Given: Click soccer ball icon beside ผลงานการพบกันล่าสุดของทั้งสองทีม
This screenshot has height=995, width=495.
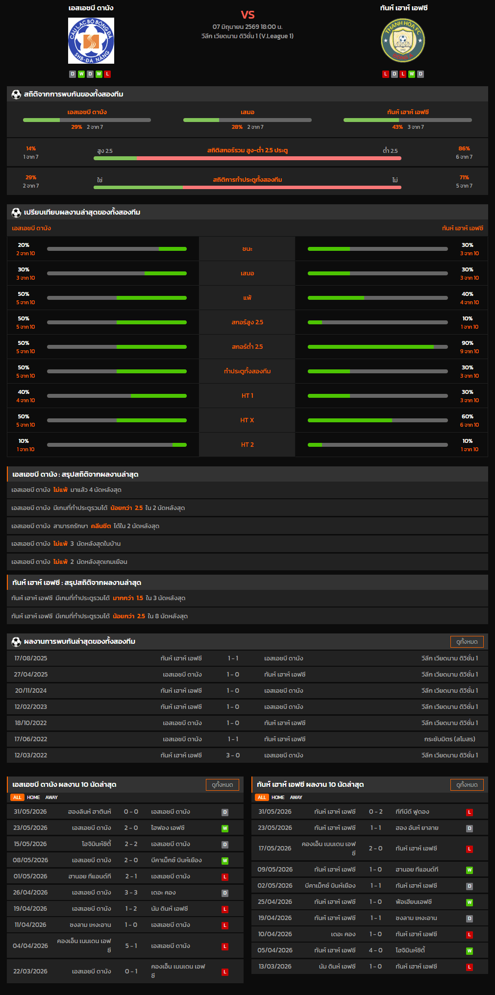Looking at the screenshot, I should (16, 641).
